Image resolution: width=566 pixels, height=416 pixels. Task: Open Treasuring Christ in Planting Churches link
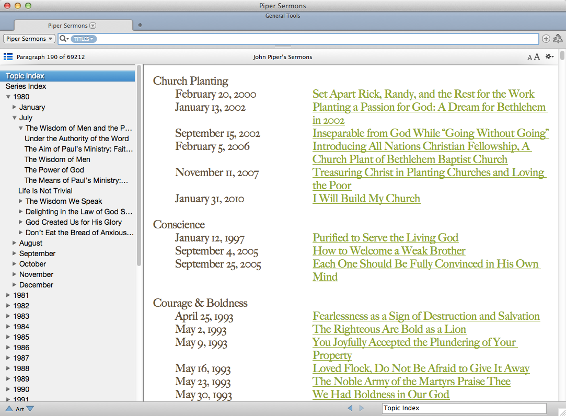[x=429, y=179]
